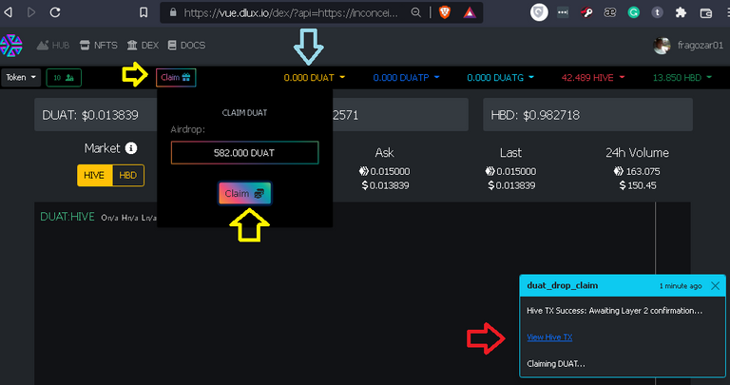Open Brave Shields lion icon
Viewport: 730px width, 385px height.
[x=445, y=12]
